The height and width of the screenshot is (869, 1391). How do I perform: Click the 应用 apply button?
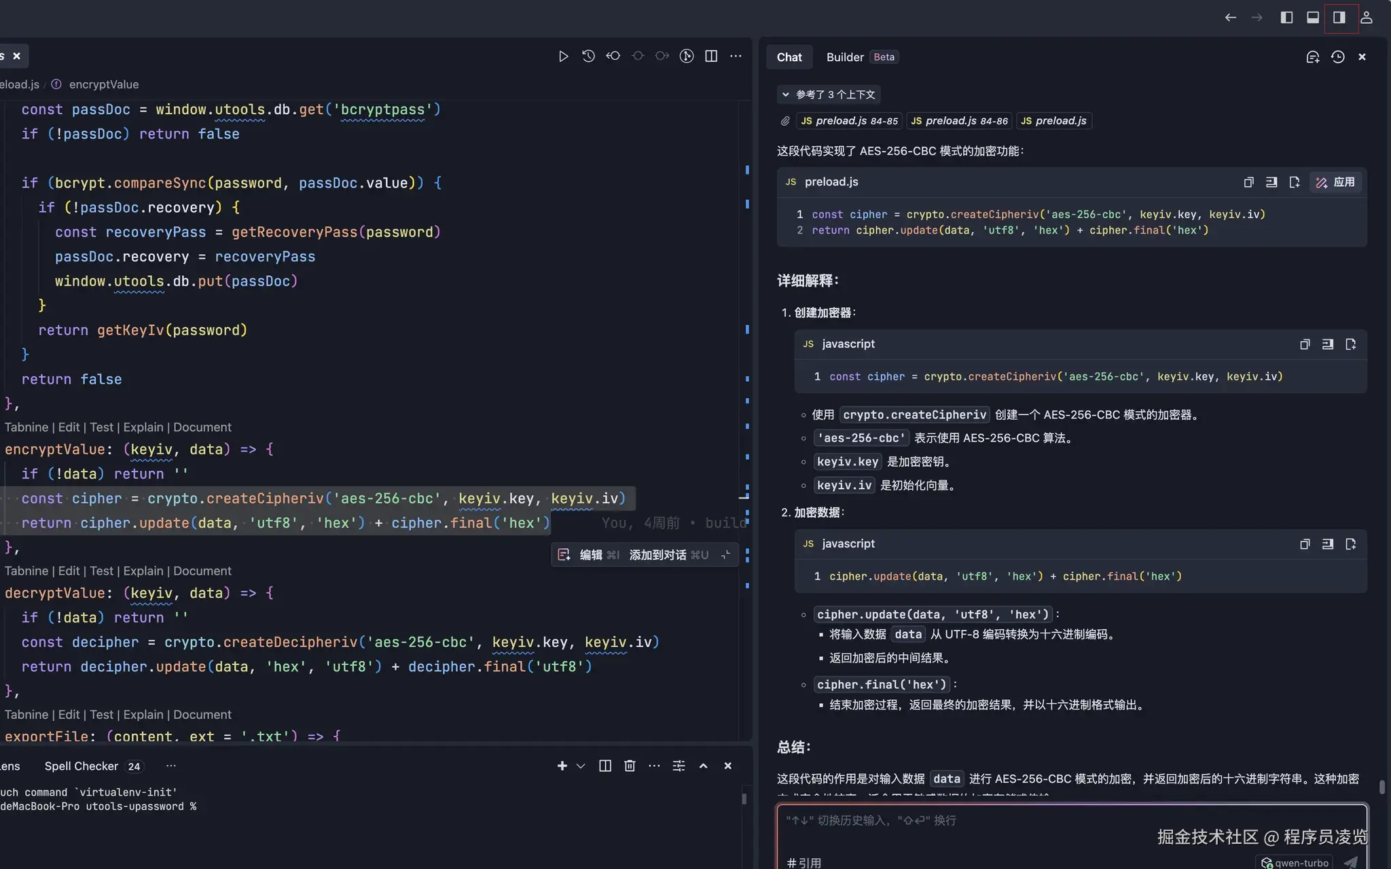(x=1335, y=182)
